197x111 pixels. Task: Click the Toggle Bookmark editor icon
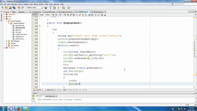86,15
